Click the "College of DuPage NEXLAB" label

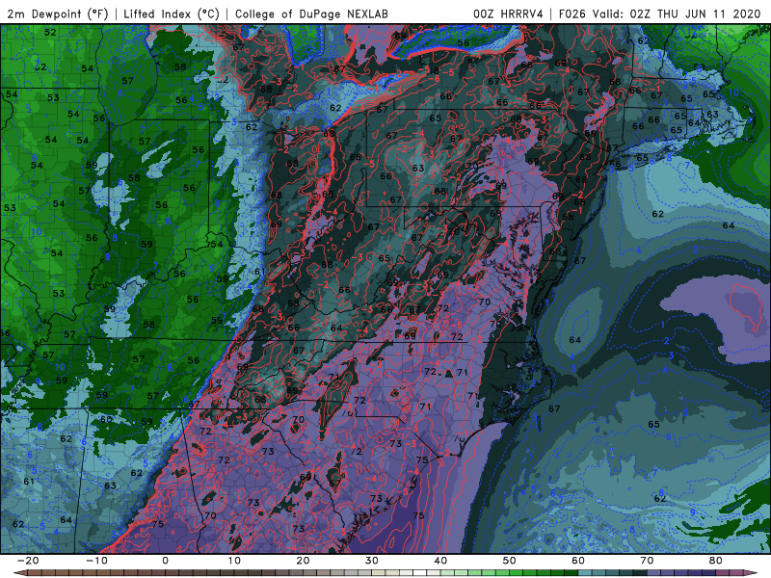(x=311, y=13)
